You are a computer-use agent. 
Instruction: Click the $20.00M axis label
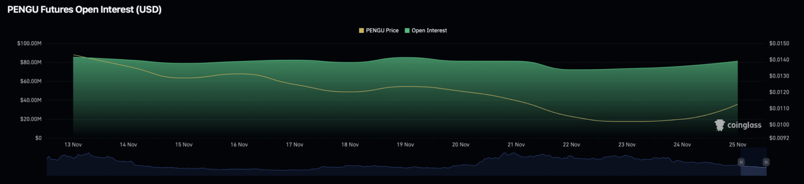(x=31, y=119)
